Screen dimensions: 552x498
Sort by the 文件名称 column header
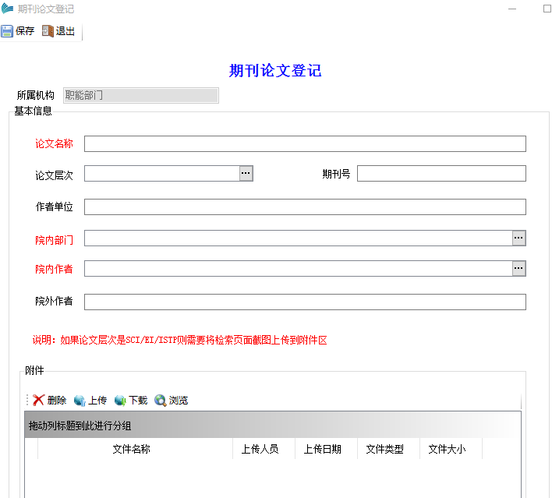[135, 449]
